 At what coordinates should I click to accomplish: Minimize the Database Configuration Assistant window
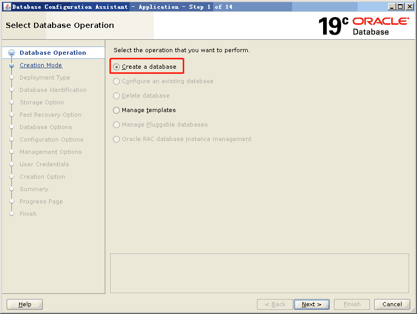click(392, 7)
